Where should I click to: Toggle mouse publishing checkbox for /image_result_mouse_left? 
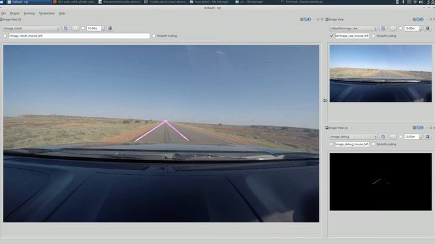pos(5,36)
